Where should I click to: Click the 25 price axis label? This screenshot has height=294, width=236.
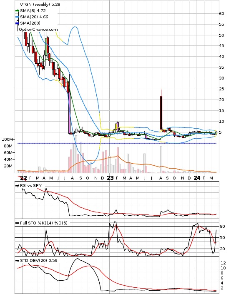(221, 89)
